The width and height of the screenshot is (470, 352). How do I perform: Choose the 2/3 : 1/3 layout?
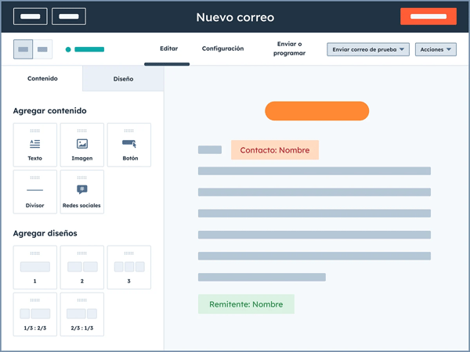[82, 314]
